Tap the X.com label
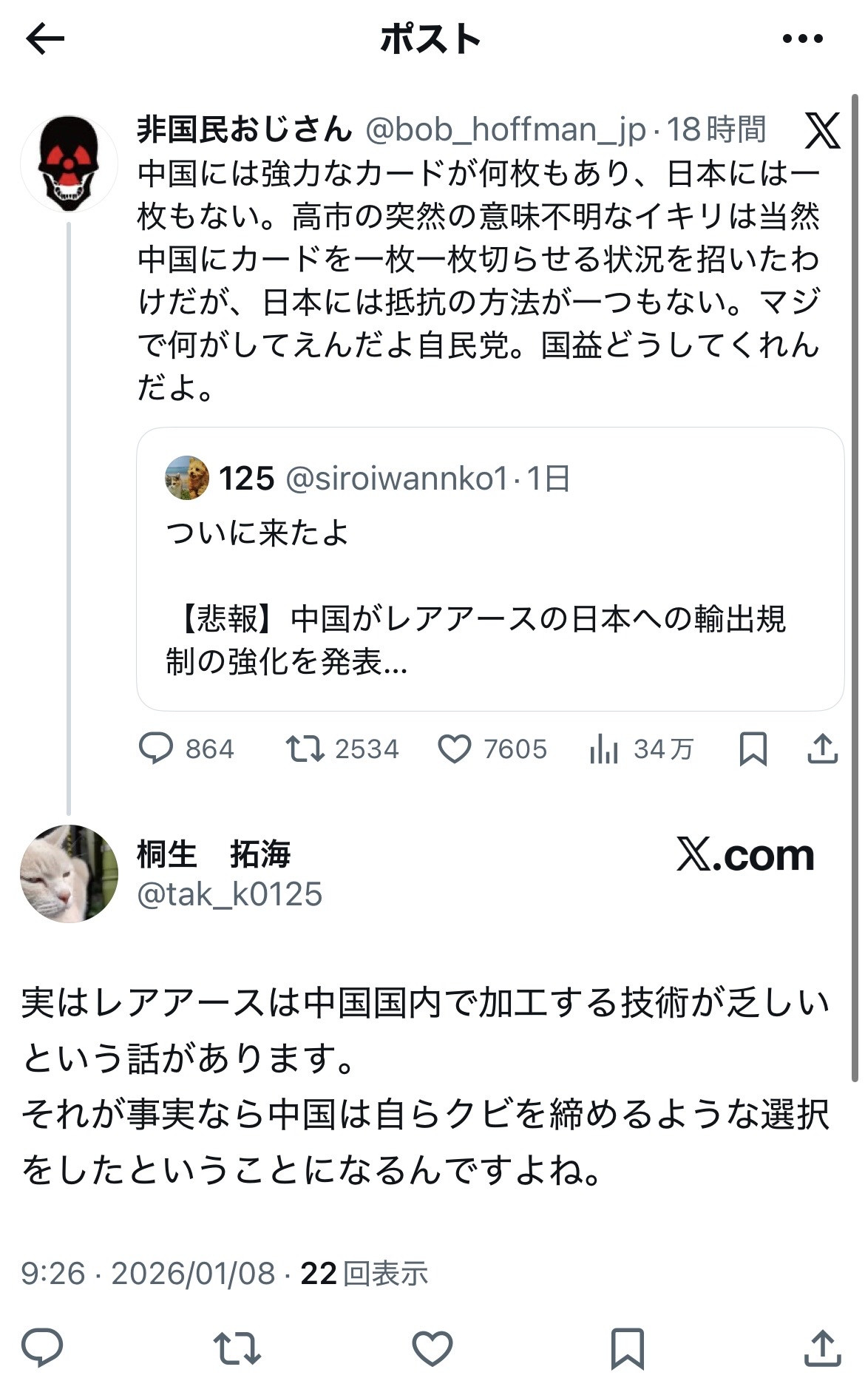865x1378 pixels. coord(745,855)
